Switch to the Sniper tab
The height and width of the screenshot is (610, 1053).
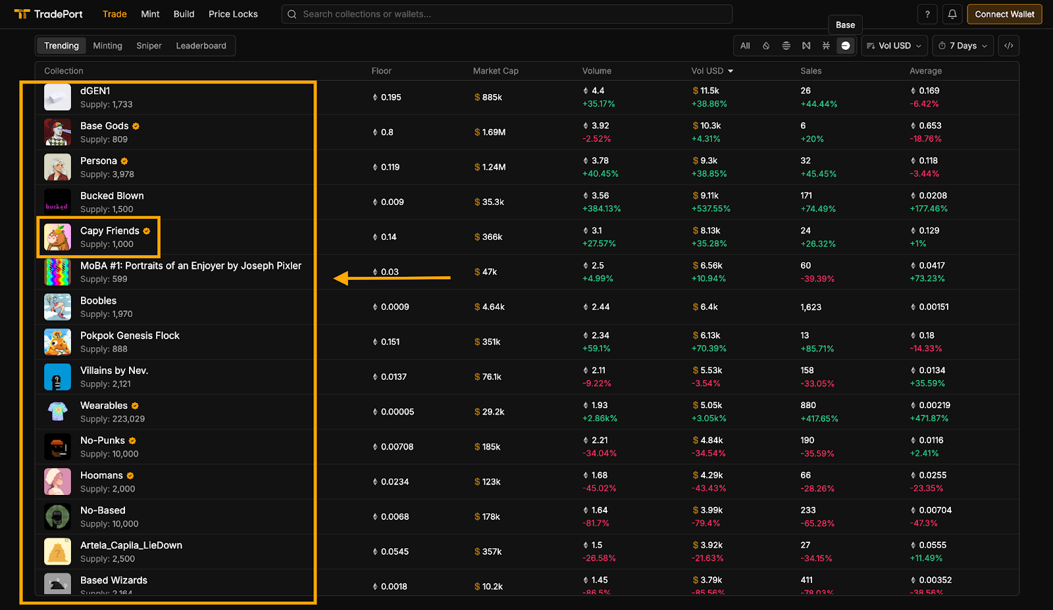(x=149, y=45)
